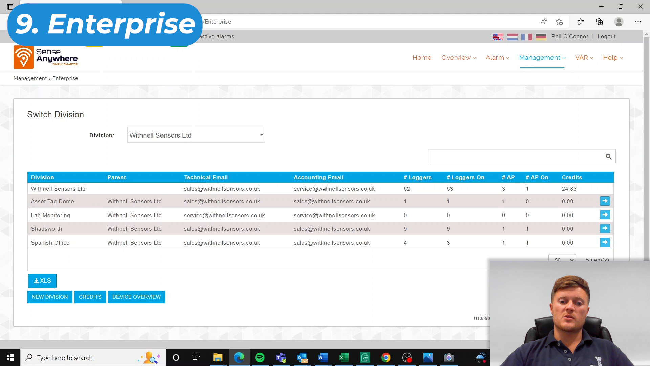650x366 pixels.
Task: Click the search magnifier icon in the table filter
Action: [608, 156]
